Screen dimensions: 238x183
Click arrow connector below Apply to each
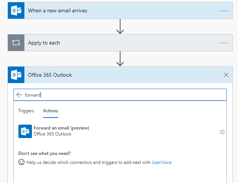120,59
